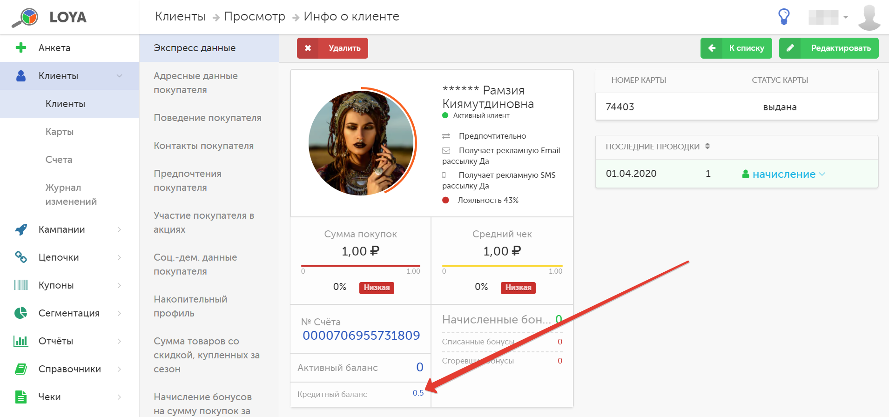The height and width of the screenshot is (417, 889).
Task: Click the bar chart Отчёты icon
Action: [21, 341]
